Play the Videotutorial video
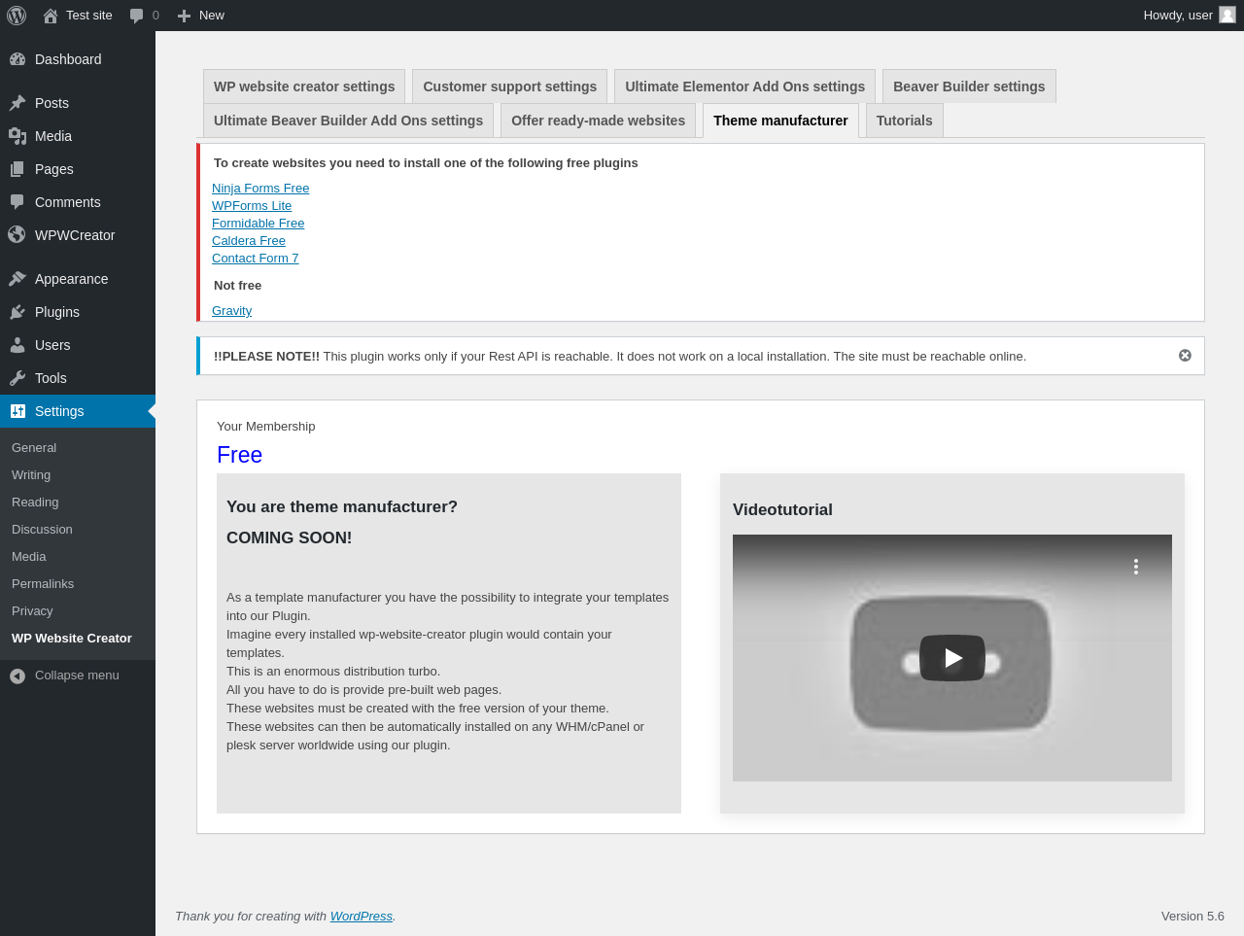Screen dimensions: 1244x936 pyautogui.click(x=952, y=658)
